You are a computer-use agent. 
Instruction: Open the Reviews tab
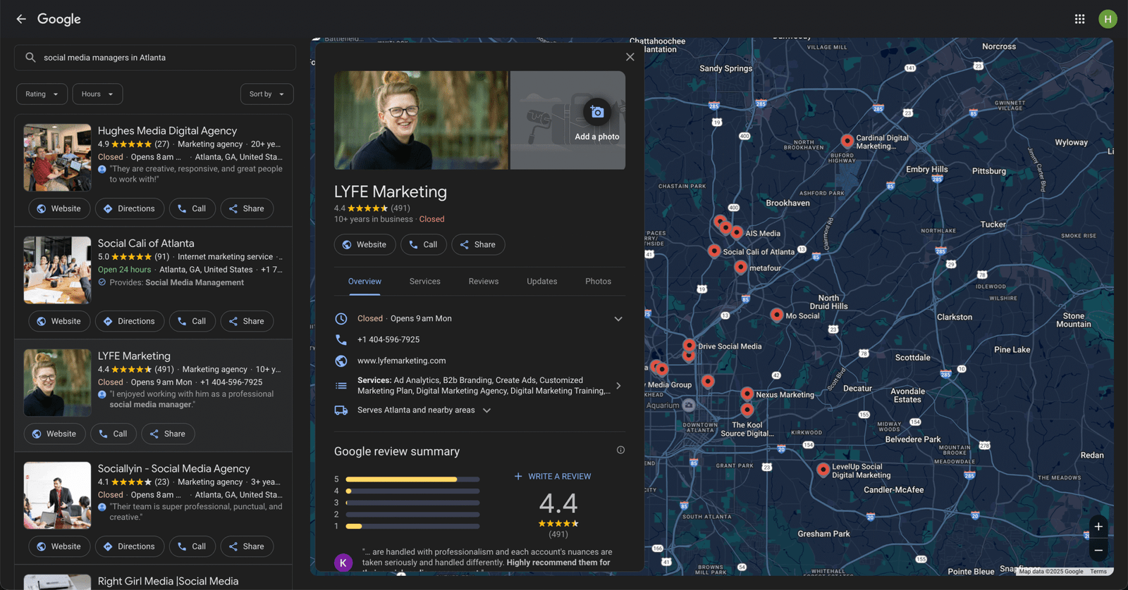[x=484, y=282]
